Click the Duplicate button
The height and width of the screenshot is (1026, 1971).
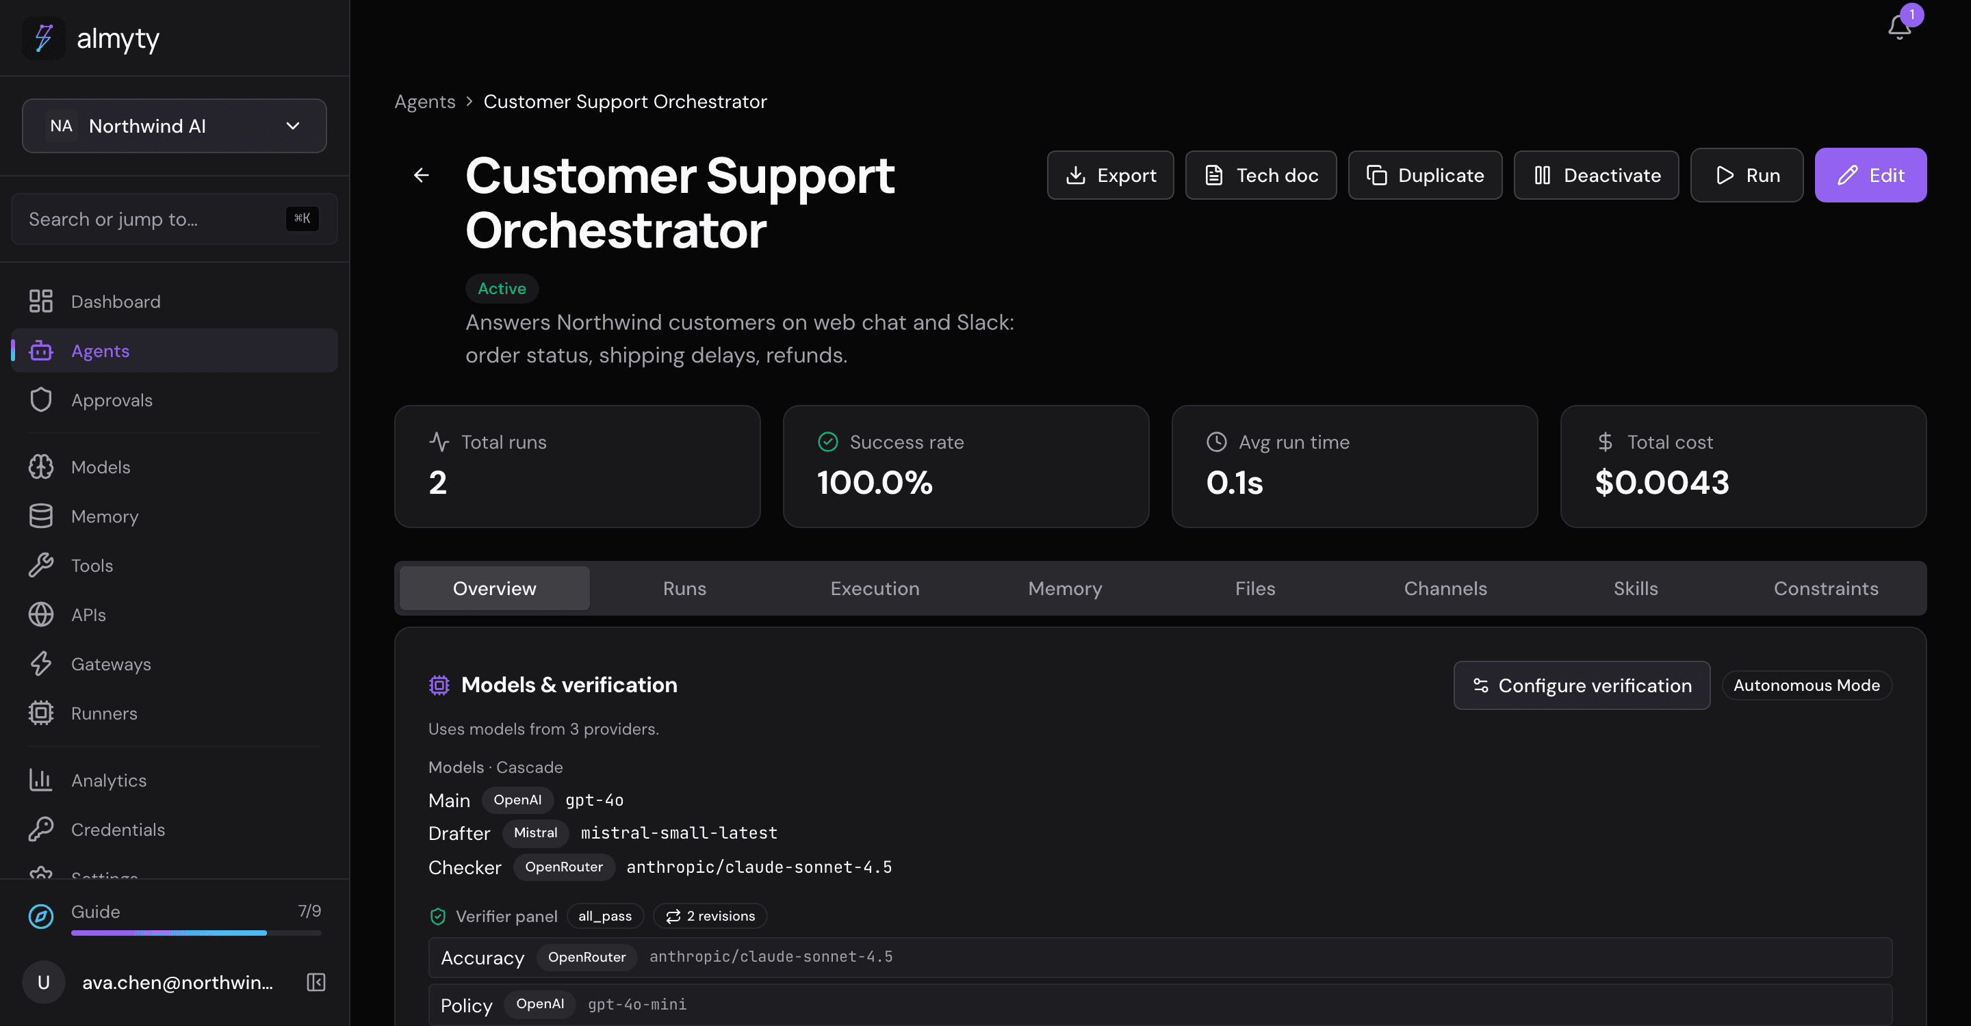[x=1425, y=175]
